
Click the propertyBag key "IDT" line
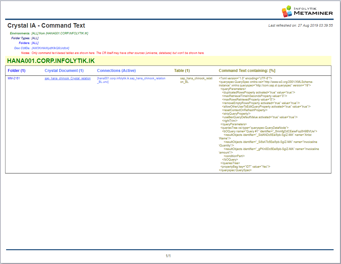pyautogui.click(x=245, y=167)
